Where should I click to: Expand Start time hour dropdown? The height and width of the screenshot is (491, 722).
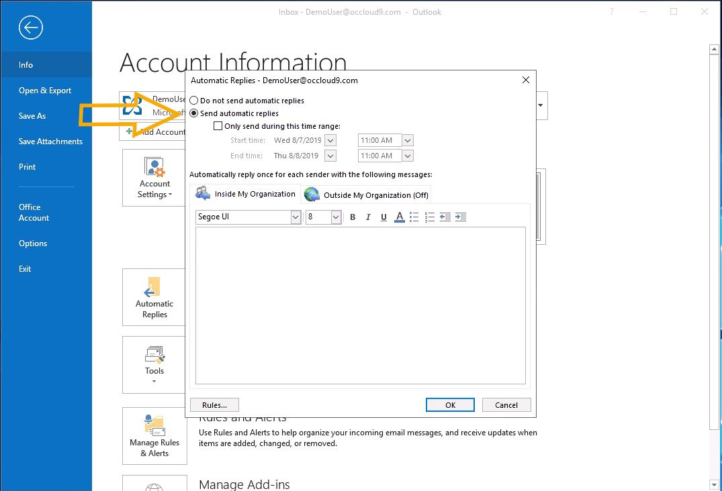click(408, 140)
